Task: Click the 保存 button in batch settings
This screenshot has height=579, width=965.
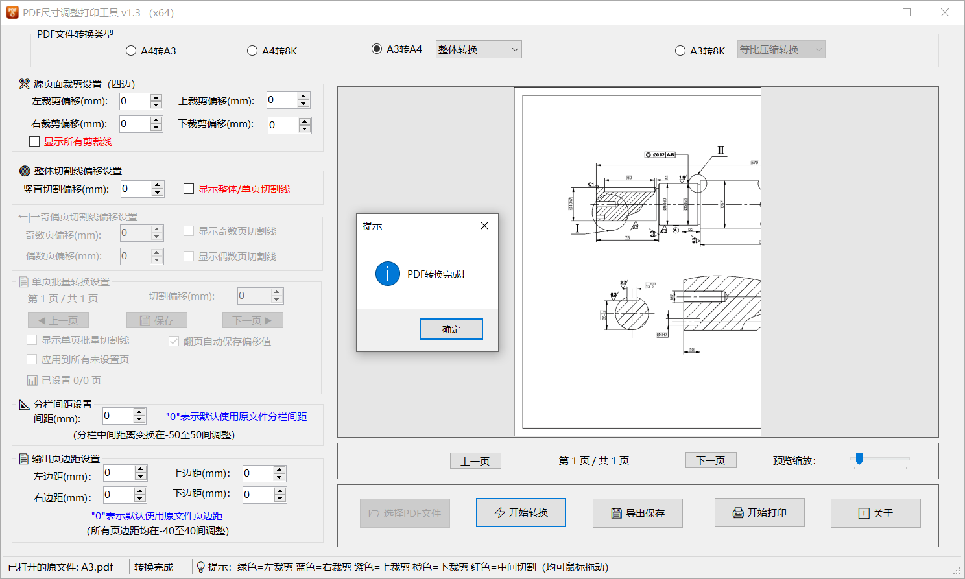Action: [x=157, y=320]
